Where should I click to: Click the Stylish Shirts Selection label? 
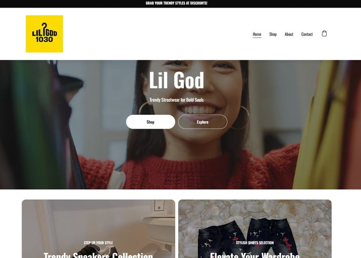(x=255, y=243)
